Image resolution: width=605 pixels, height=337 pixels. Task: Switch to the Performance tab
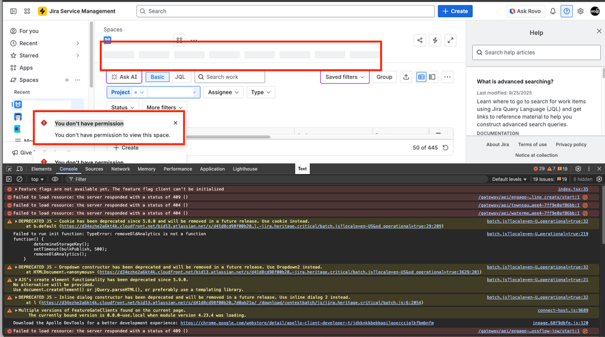(x=178, y=169)
